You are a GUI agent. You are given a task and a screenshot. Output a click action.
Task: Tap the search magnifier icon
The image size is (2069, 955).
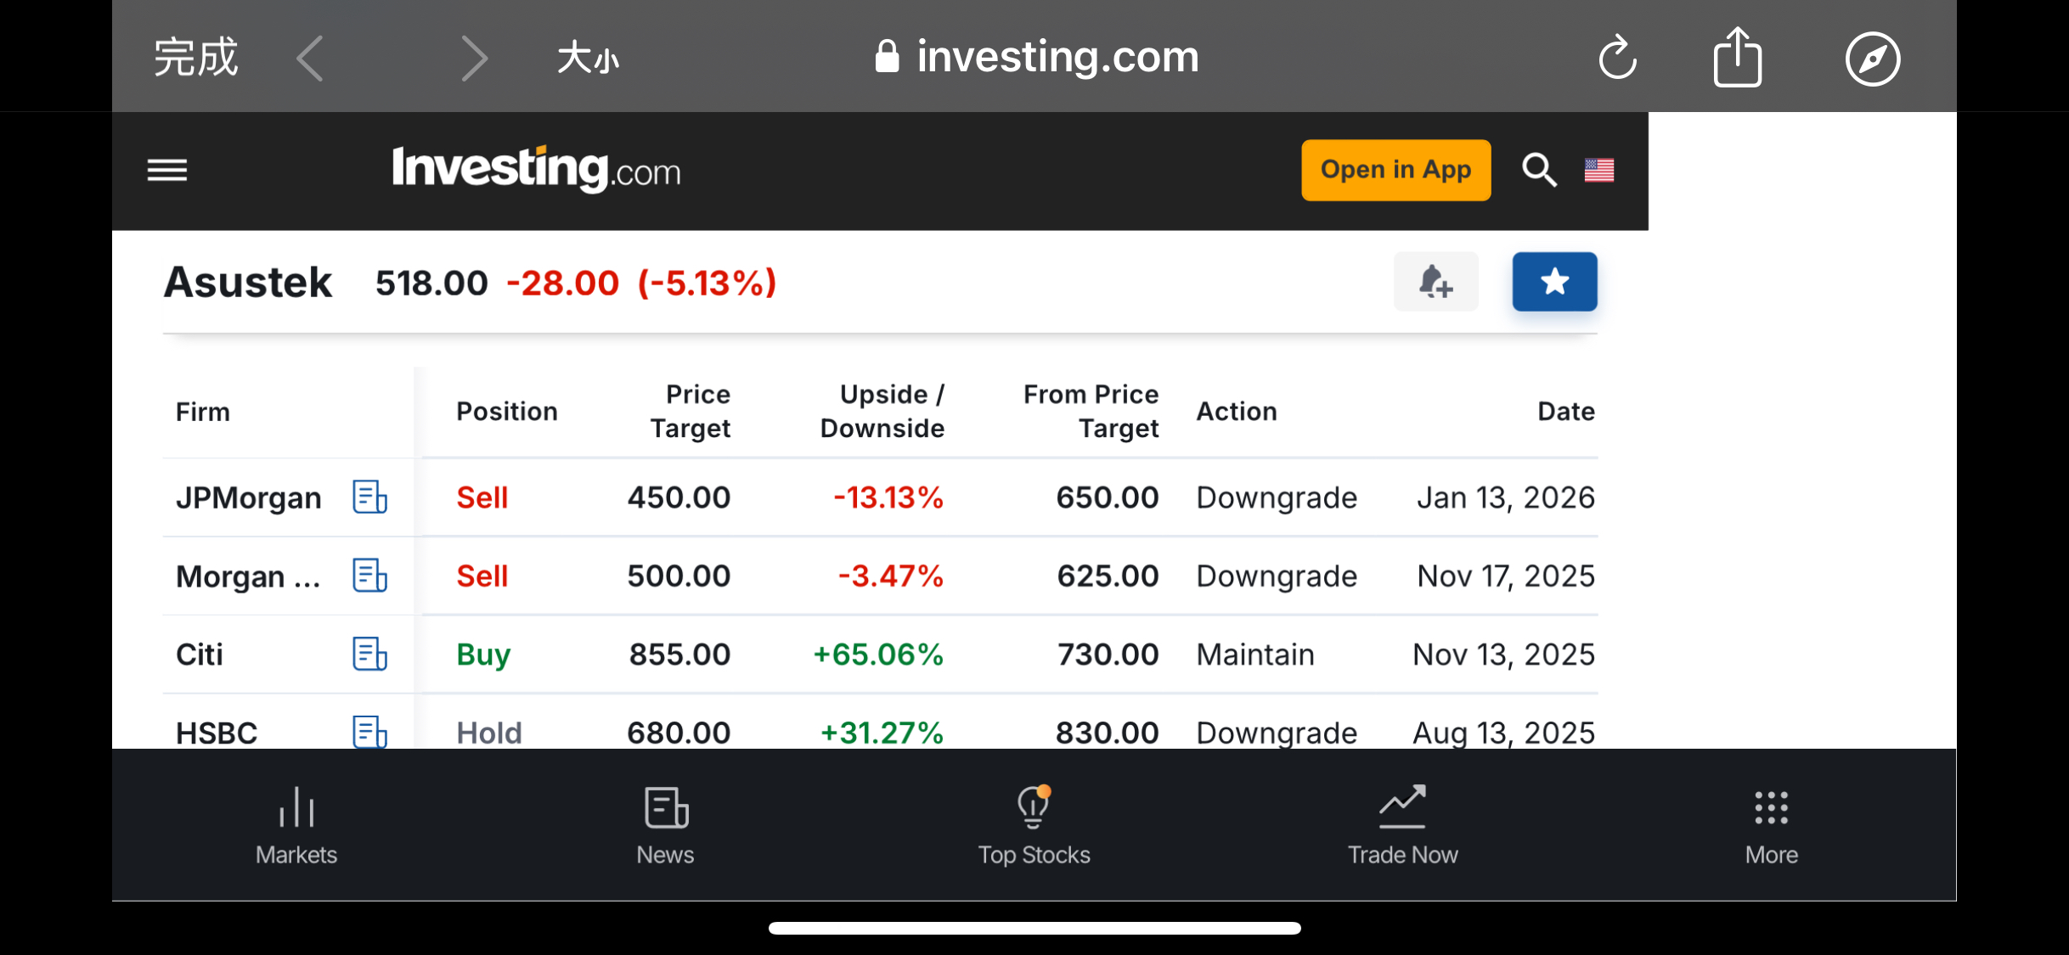click(1538, 171)
